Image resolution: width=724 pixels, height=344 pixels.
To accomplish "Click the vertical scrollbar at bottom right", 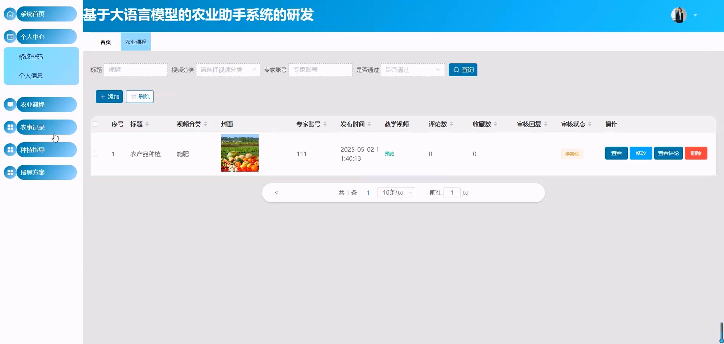I will [721, 332].
